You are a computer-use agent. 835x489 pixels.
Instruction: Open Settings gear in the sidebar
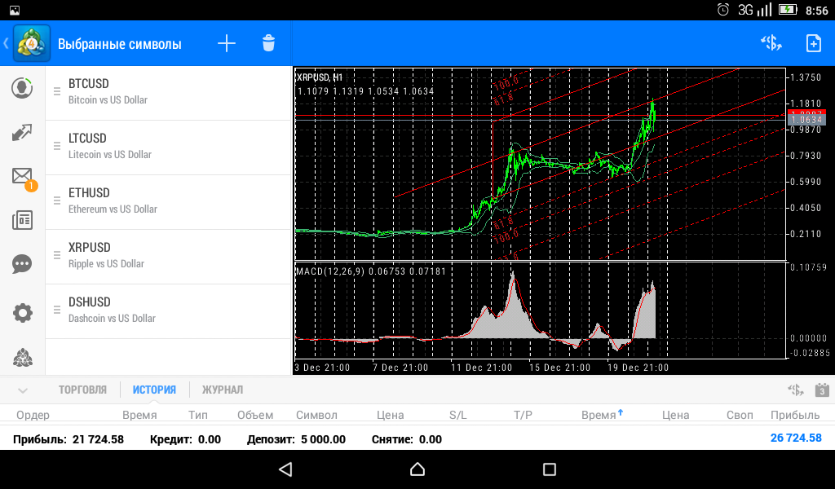point(22,313)
